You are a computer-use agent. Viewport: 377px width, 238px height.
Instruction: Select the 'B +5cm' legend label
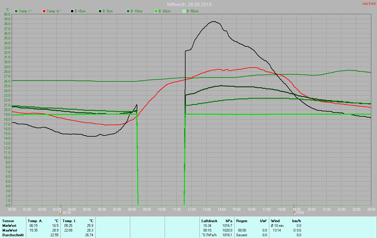(80, 11)
